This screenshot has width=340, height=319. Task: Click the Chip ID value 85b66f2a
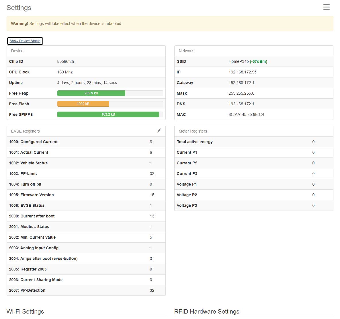pyautogui.click(x=65, y=61)
